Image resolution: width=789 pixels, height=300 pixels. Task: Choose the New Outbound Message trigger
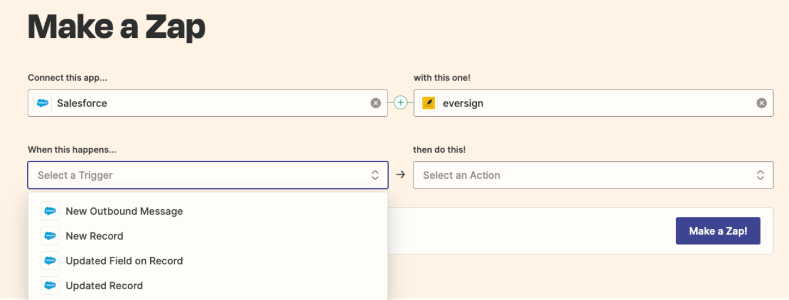[x=208, y=211]
